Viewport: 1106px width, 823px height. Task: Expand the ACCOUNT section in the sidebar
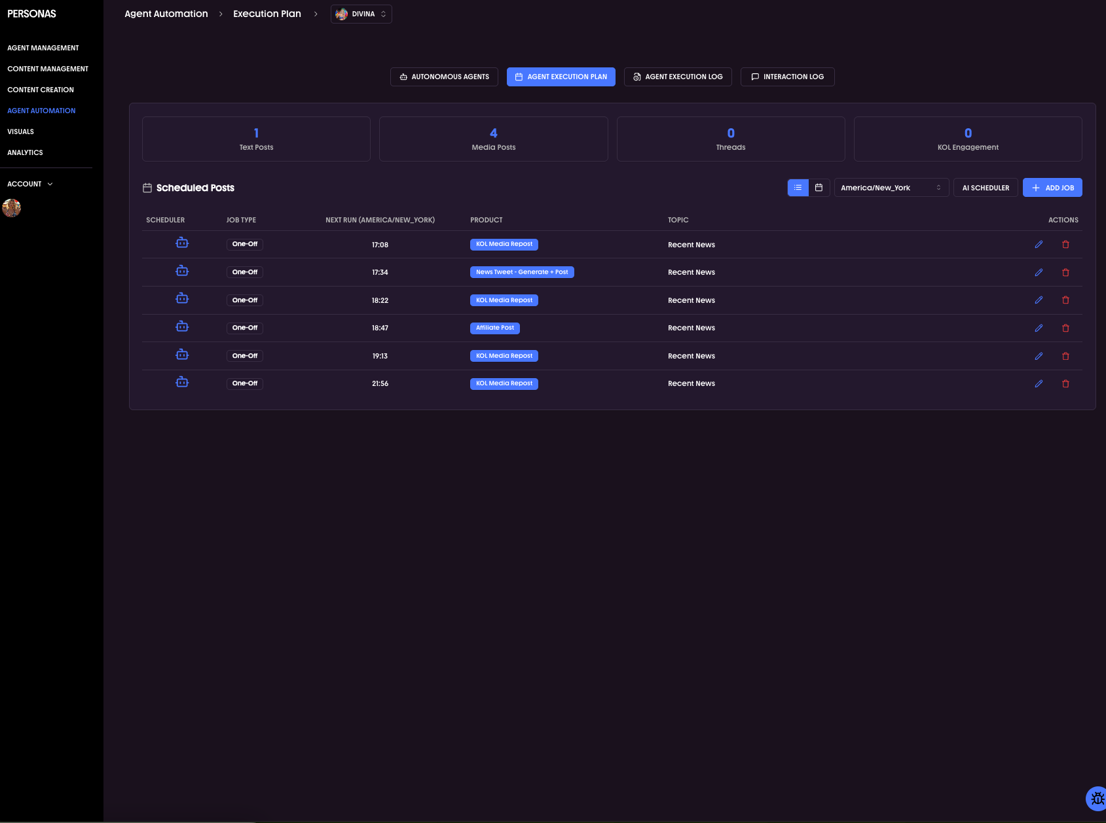pos(29,184)
